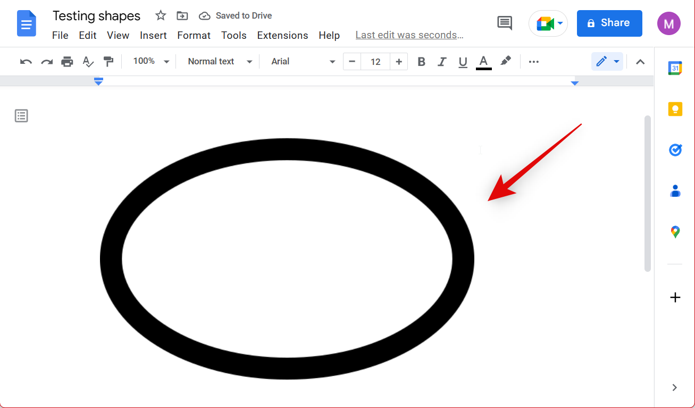The height and width of the screenshot is (408, 695).
Task: Open comment history icon
Action: [x=505, y=23]
